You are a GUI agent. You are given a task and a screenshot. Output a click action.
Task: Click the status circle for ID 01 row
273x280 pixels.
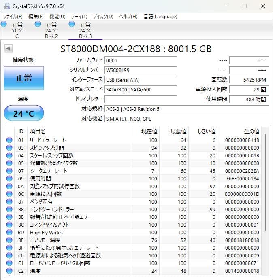(x=9, y=140)
